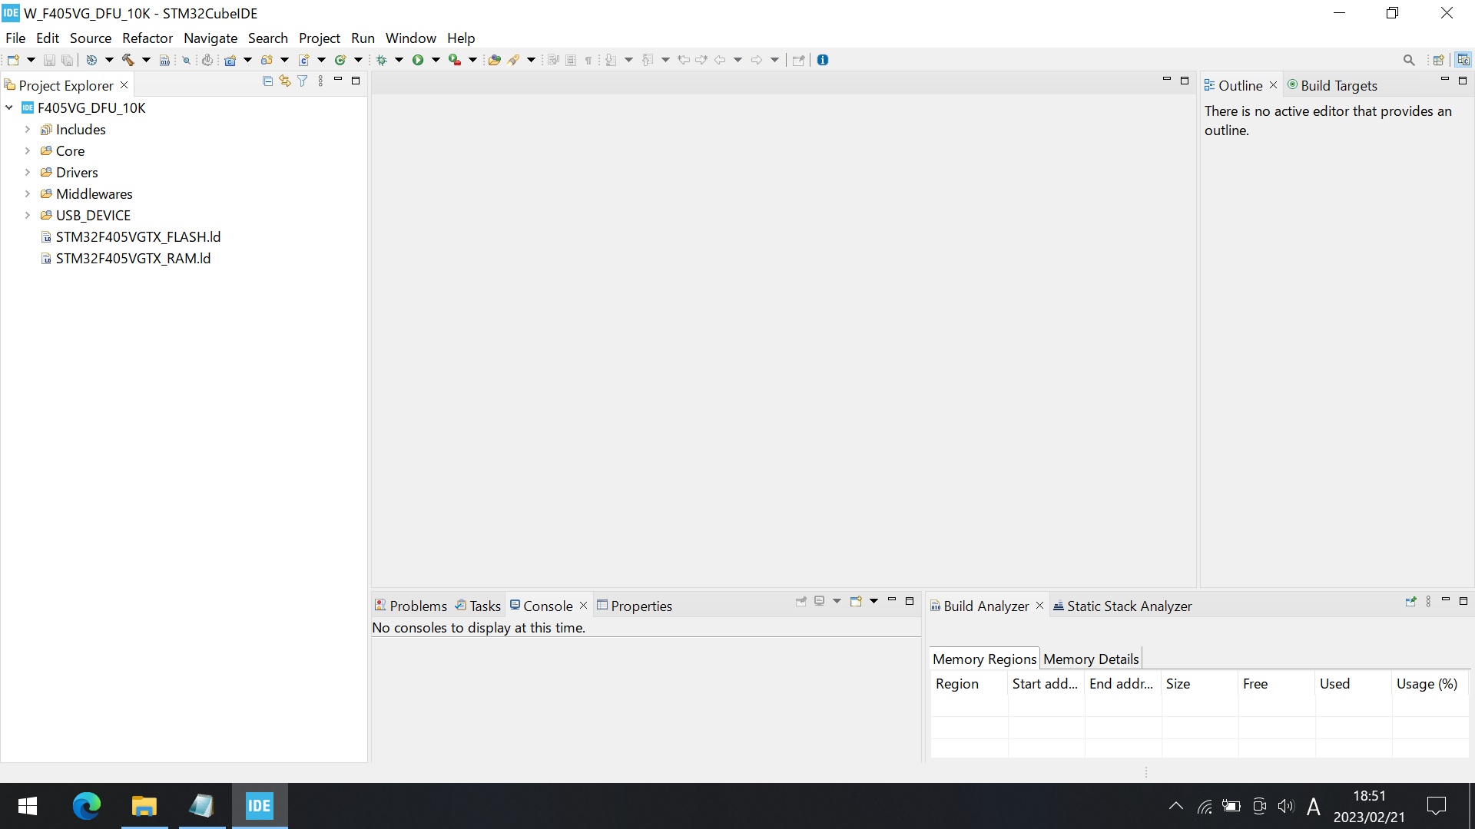Click the blue information icon in toolbar
Viewport: 1475px width, 829px height.
(823, 60)
